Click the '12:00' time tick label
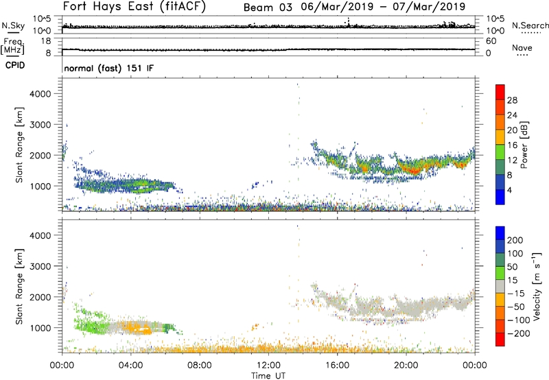 pyautogui.click(x=268, y=366)
